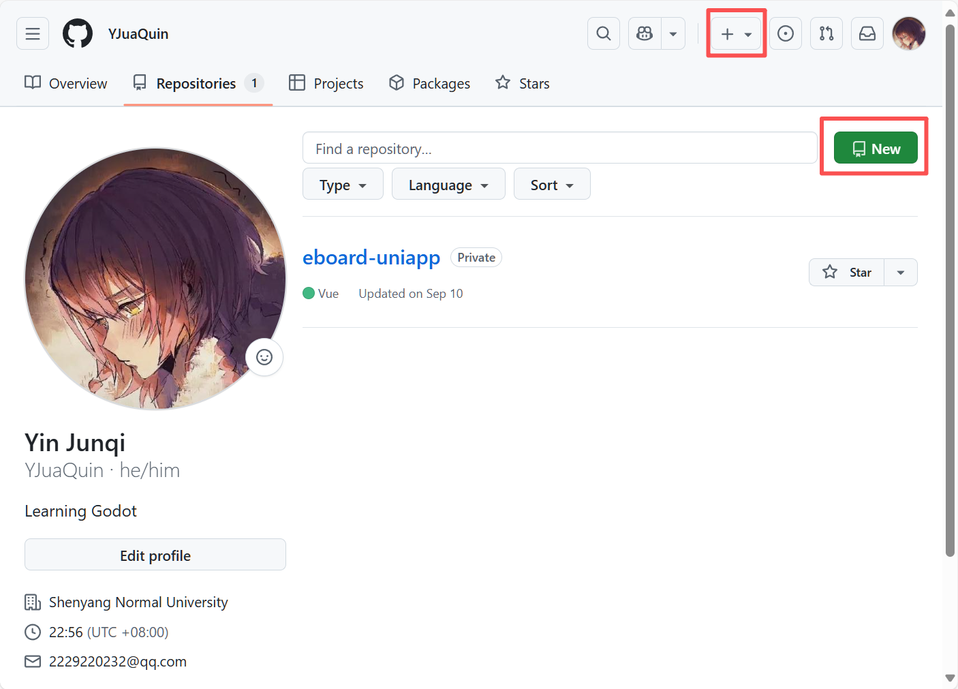Open star lists dropdown arrow
This screenshot has width=958, height=689.
coord(900,273)
